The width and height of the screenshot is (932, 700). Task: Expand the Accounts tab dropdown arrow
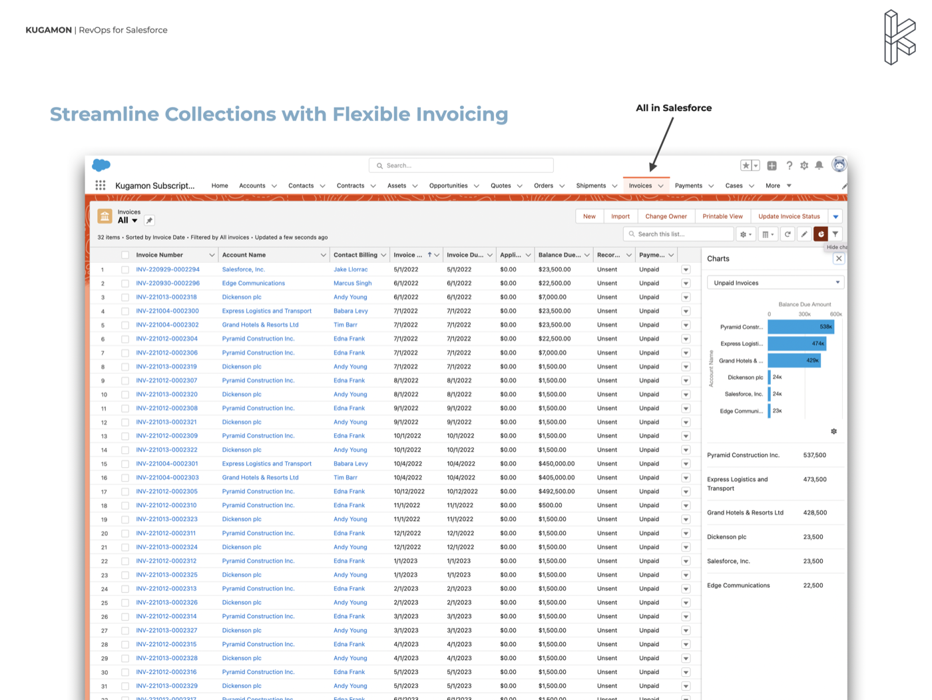273,186
